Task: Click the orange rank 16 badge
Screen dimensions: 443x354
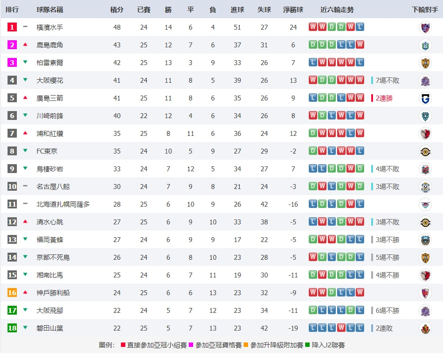Action: click(x=12, y=293)
